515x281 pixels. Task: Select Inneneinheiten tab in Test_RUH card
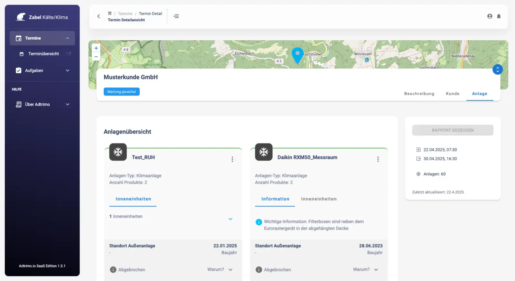pos(133,199)
